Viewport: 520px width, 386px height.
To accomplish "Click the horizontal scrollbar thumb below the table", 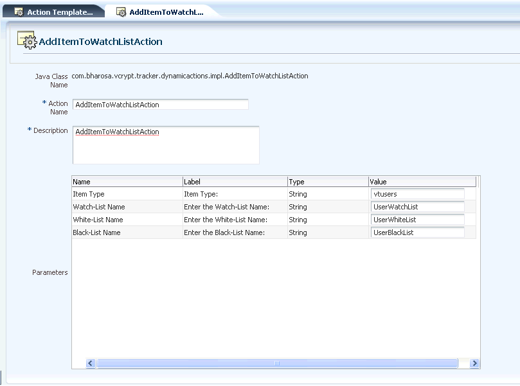I will [x=276, y=362].
